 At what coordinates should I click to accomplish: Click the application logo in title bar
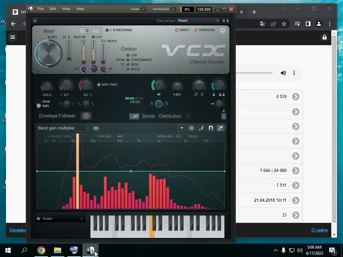(30, 9)
